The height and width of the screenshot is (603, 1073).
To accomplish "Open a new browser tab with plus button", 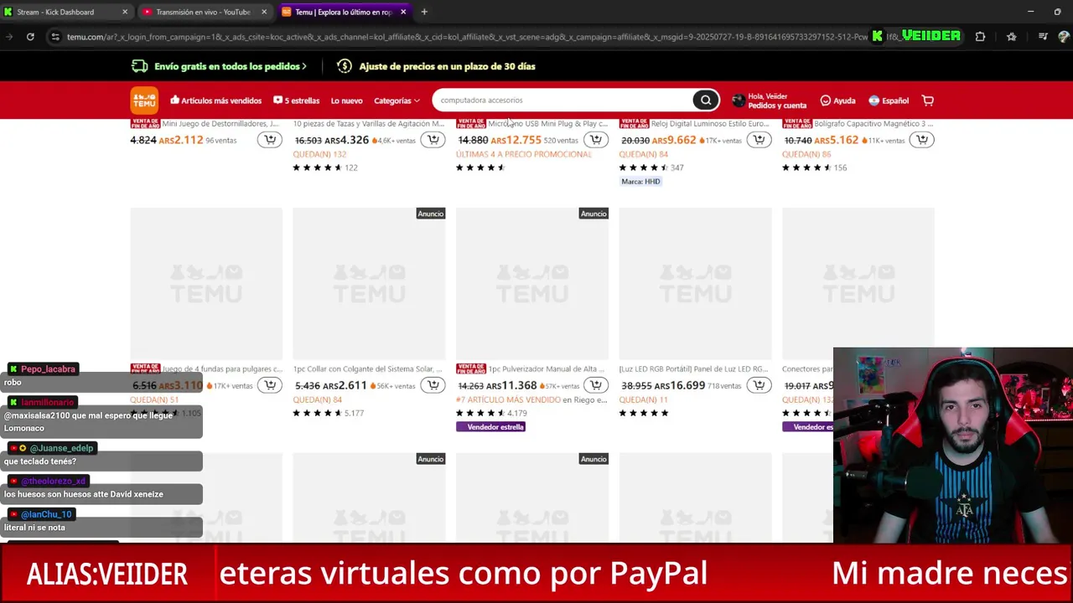I will [x=424, y=12].
